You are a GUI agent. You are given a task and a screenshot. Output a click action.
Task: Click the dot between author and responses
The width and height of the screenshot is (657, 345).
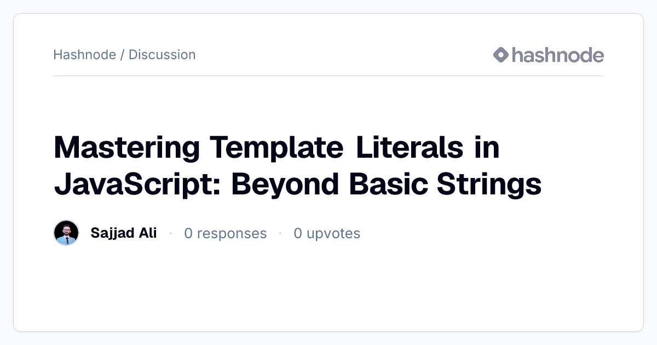(x=171, y=234)
